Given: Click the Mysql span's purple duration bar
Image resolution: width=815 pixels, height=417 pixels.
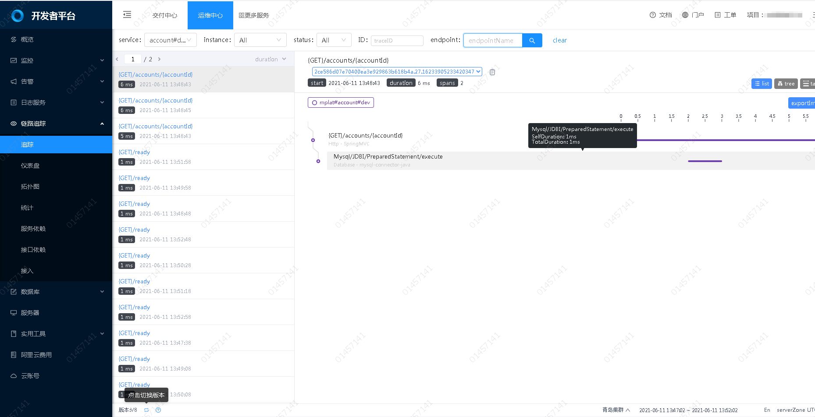Looking at the screenshot, I should (x=705, y=161).
